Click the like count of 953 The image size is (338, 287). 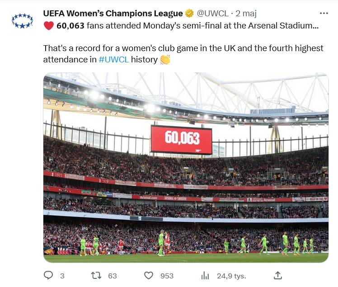(167, 276)
